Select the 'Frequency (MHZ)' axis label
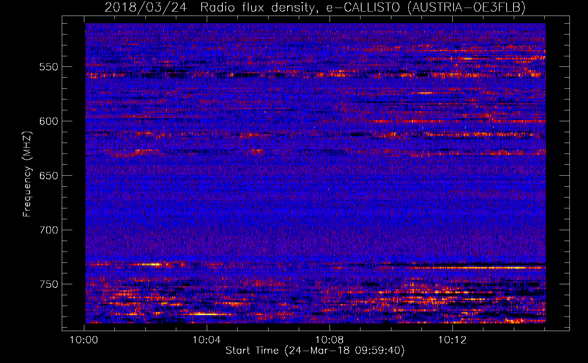Screen dimensions: 588x363 (x=27, y=174)
